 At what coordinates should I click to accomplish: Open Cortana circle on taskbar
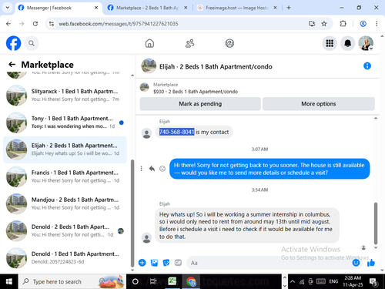point(136,281)
